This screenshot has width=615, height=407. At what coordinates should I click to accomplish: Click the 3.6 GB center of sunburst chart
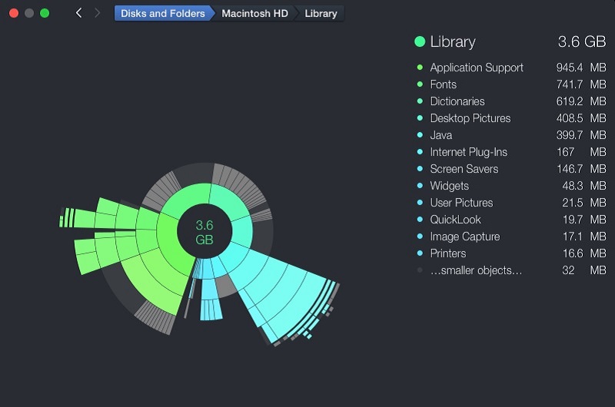tap(204, 232)
